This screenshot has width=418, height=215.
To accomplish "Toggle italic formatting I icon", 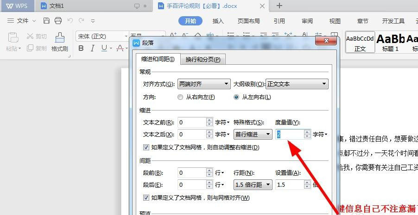I will click(x=93, y=48).
